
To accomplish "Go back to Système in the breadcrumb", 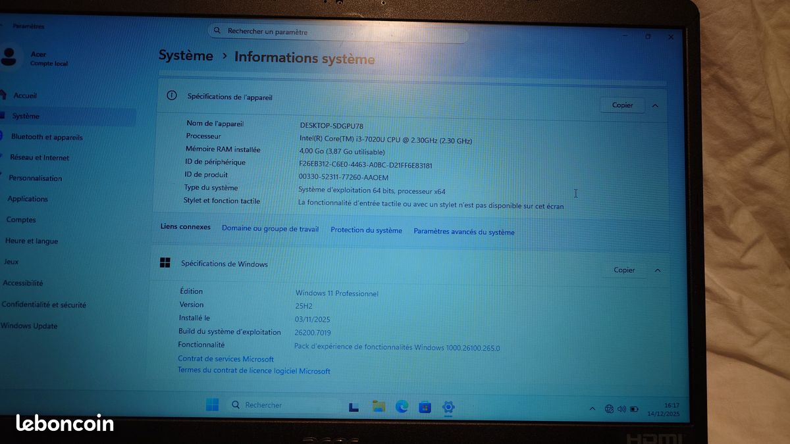I will [186, 56].
